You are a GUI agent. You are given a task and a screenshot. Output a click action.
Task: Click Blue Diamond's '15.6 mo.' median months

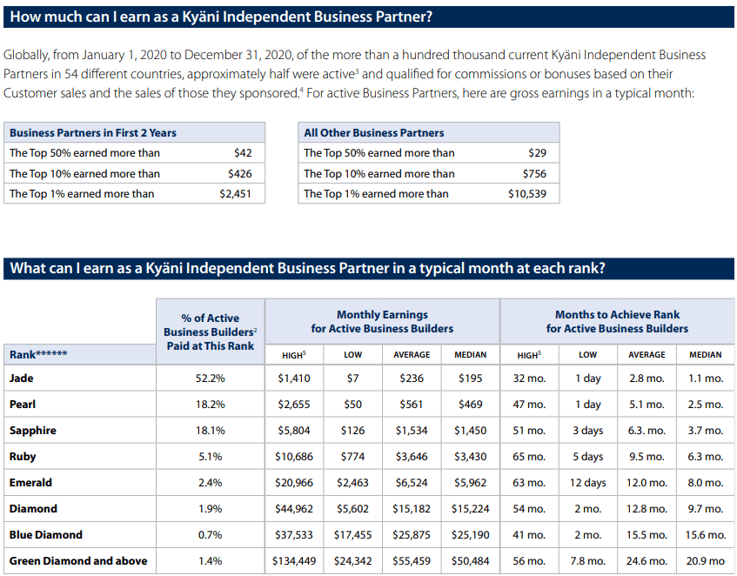point(705,535)
